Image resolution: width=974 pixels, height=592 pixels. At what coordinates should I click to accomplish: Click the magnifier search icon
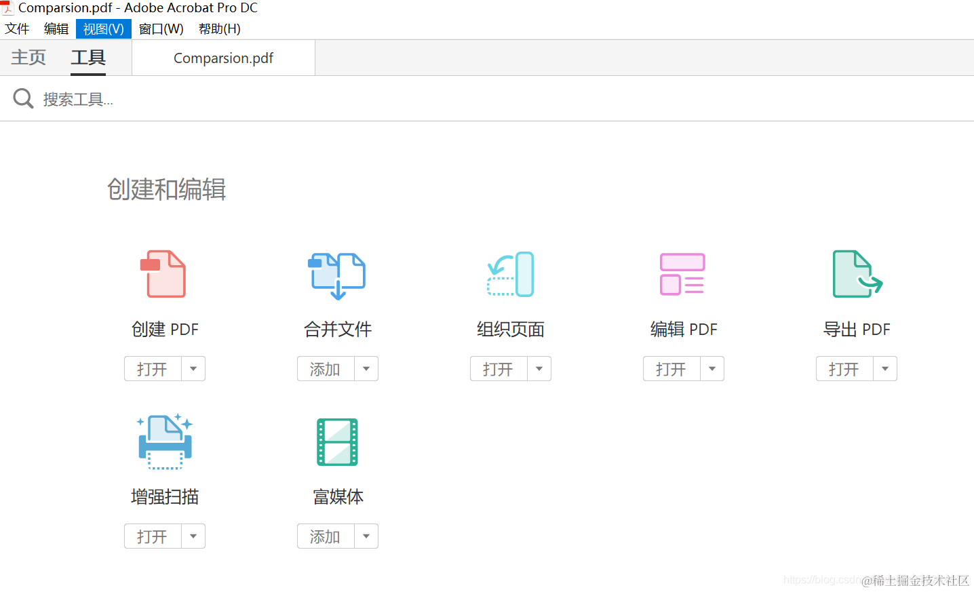[23, 98]
